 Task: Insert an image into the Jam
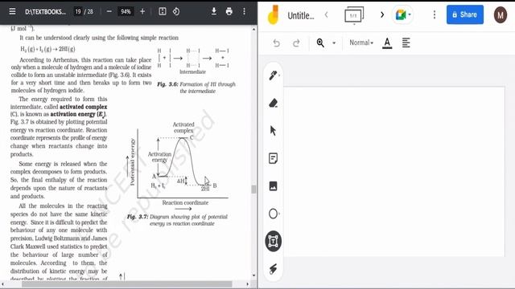[274, 186]
